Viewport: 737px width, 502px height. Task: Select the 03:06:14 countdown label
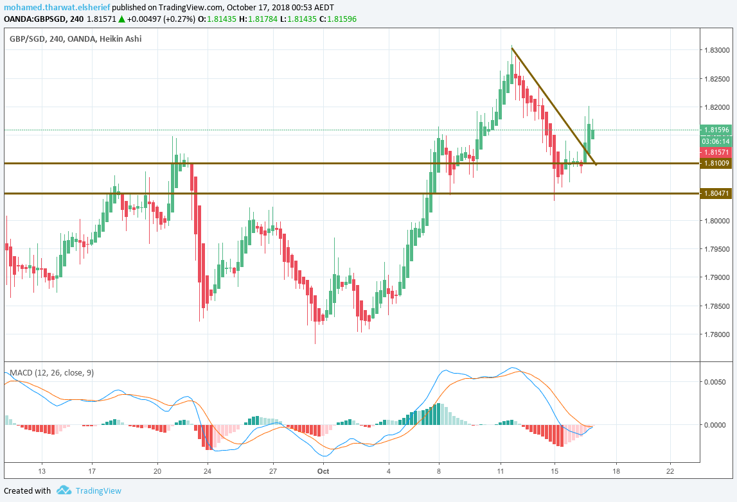coord(716,141)
